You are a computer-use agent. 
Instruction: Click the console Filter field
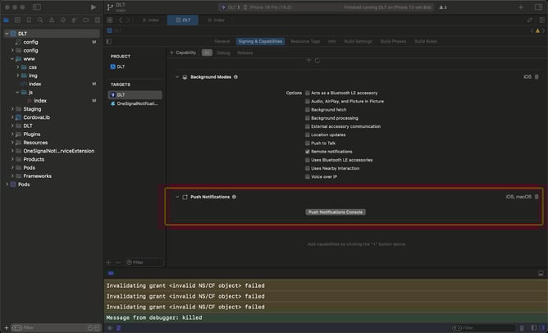click(483, 328)
